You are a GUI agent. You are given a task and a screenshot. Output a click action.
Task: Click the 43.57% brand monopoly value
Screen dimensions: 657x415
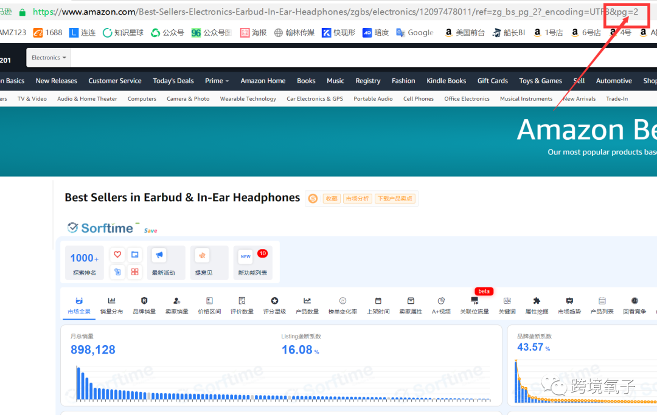pos(534,347)
